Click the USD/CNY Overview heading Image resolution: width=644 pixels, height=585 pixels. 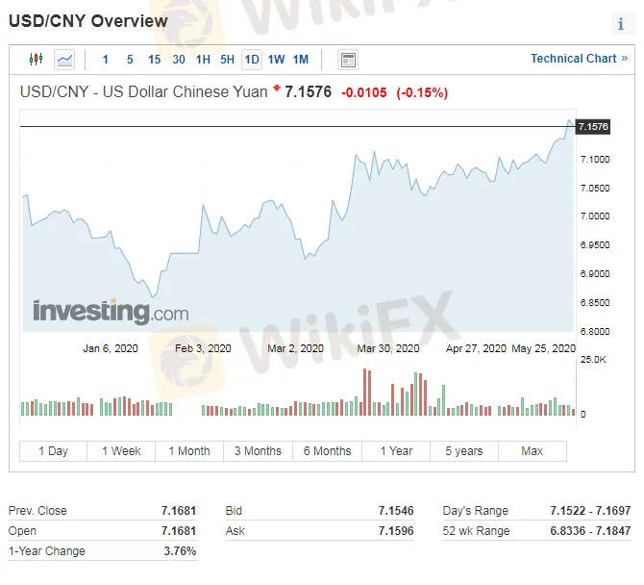click(88, 21)
